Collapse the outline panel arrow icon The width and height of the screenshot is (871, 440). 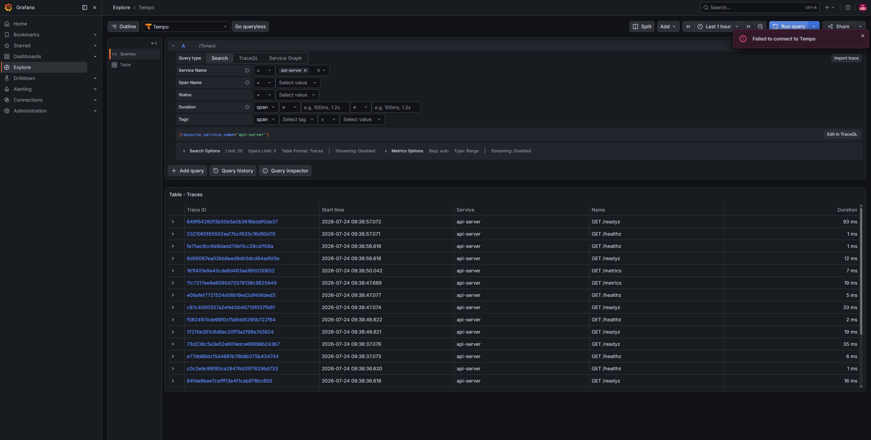pyautogui.click(x=154, y=43)
